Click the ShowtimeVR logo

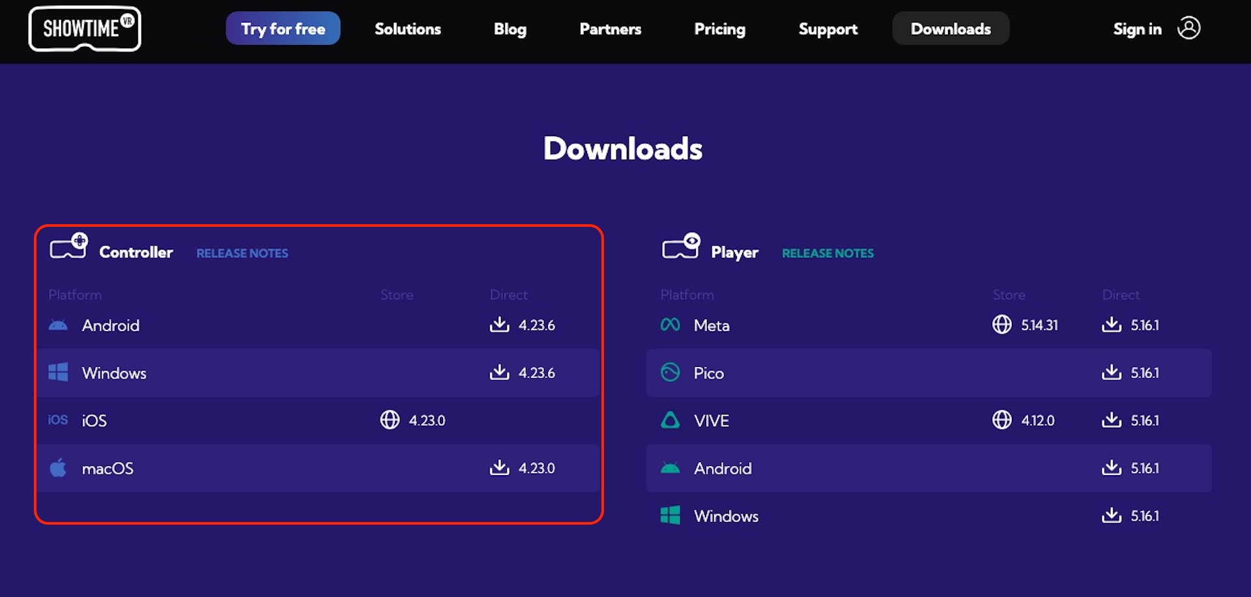click(x=85, y=29)
